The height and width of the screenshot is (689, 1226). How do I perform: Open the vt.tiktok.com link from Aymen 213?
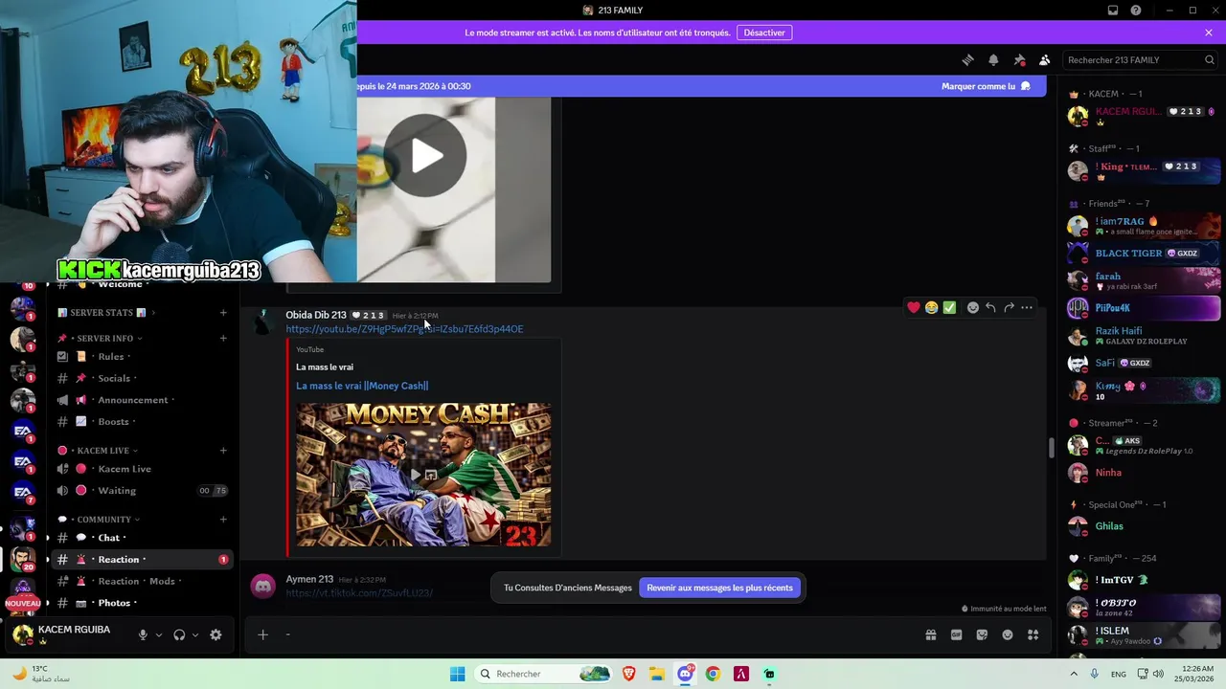[x=359, y=593]
